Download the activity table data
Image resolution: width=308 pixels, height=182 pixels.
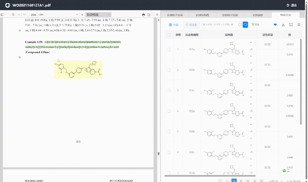tap(283, 25)
